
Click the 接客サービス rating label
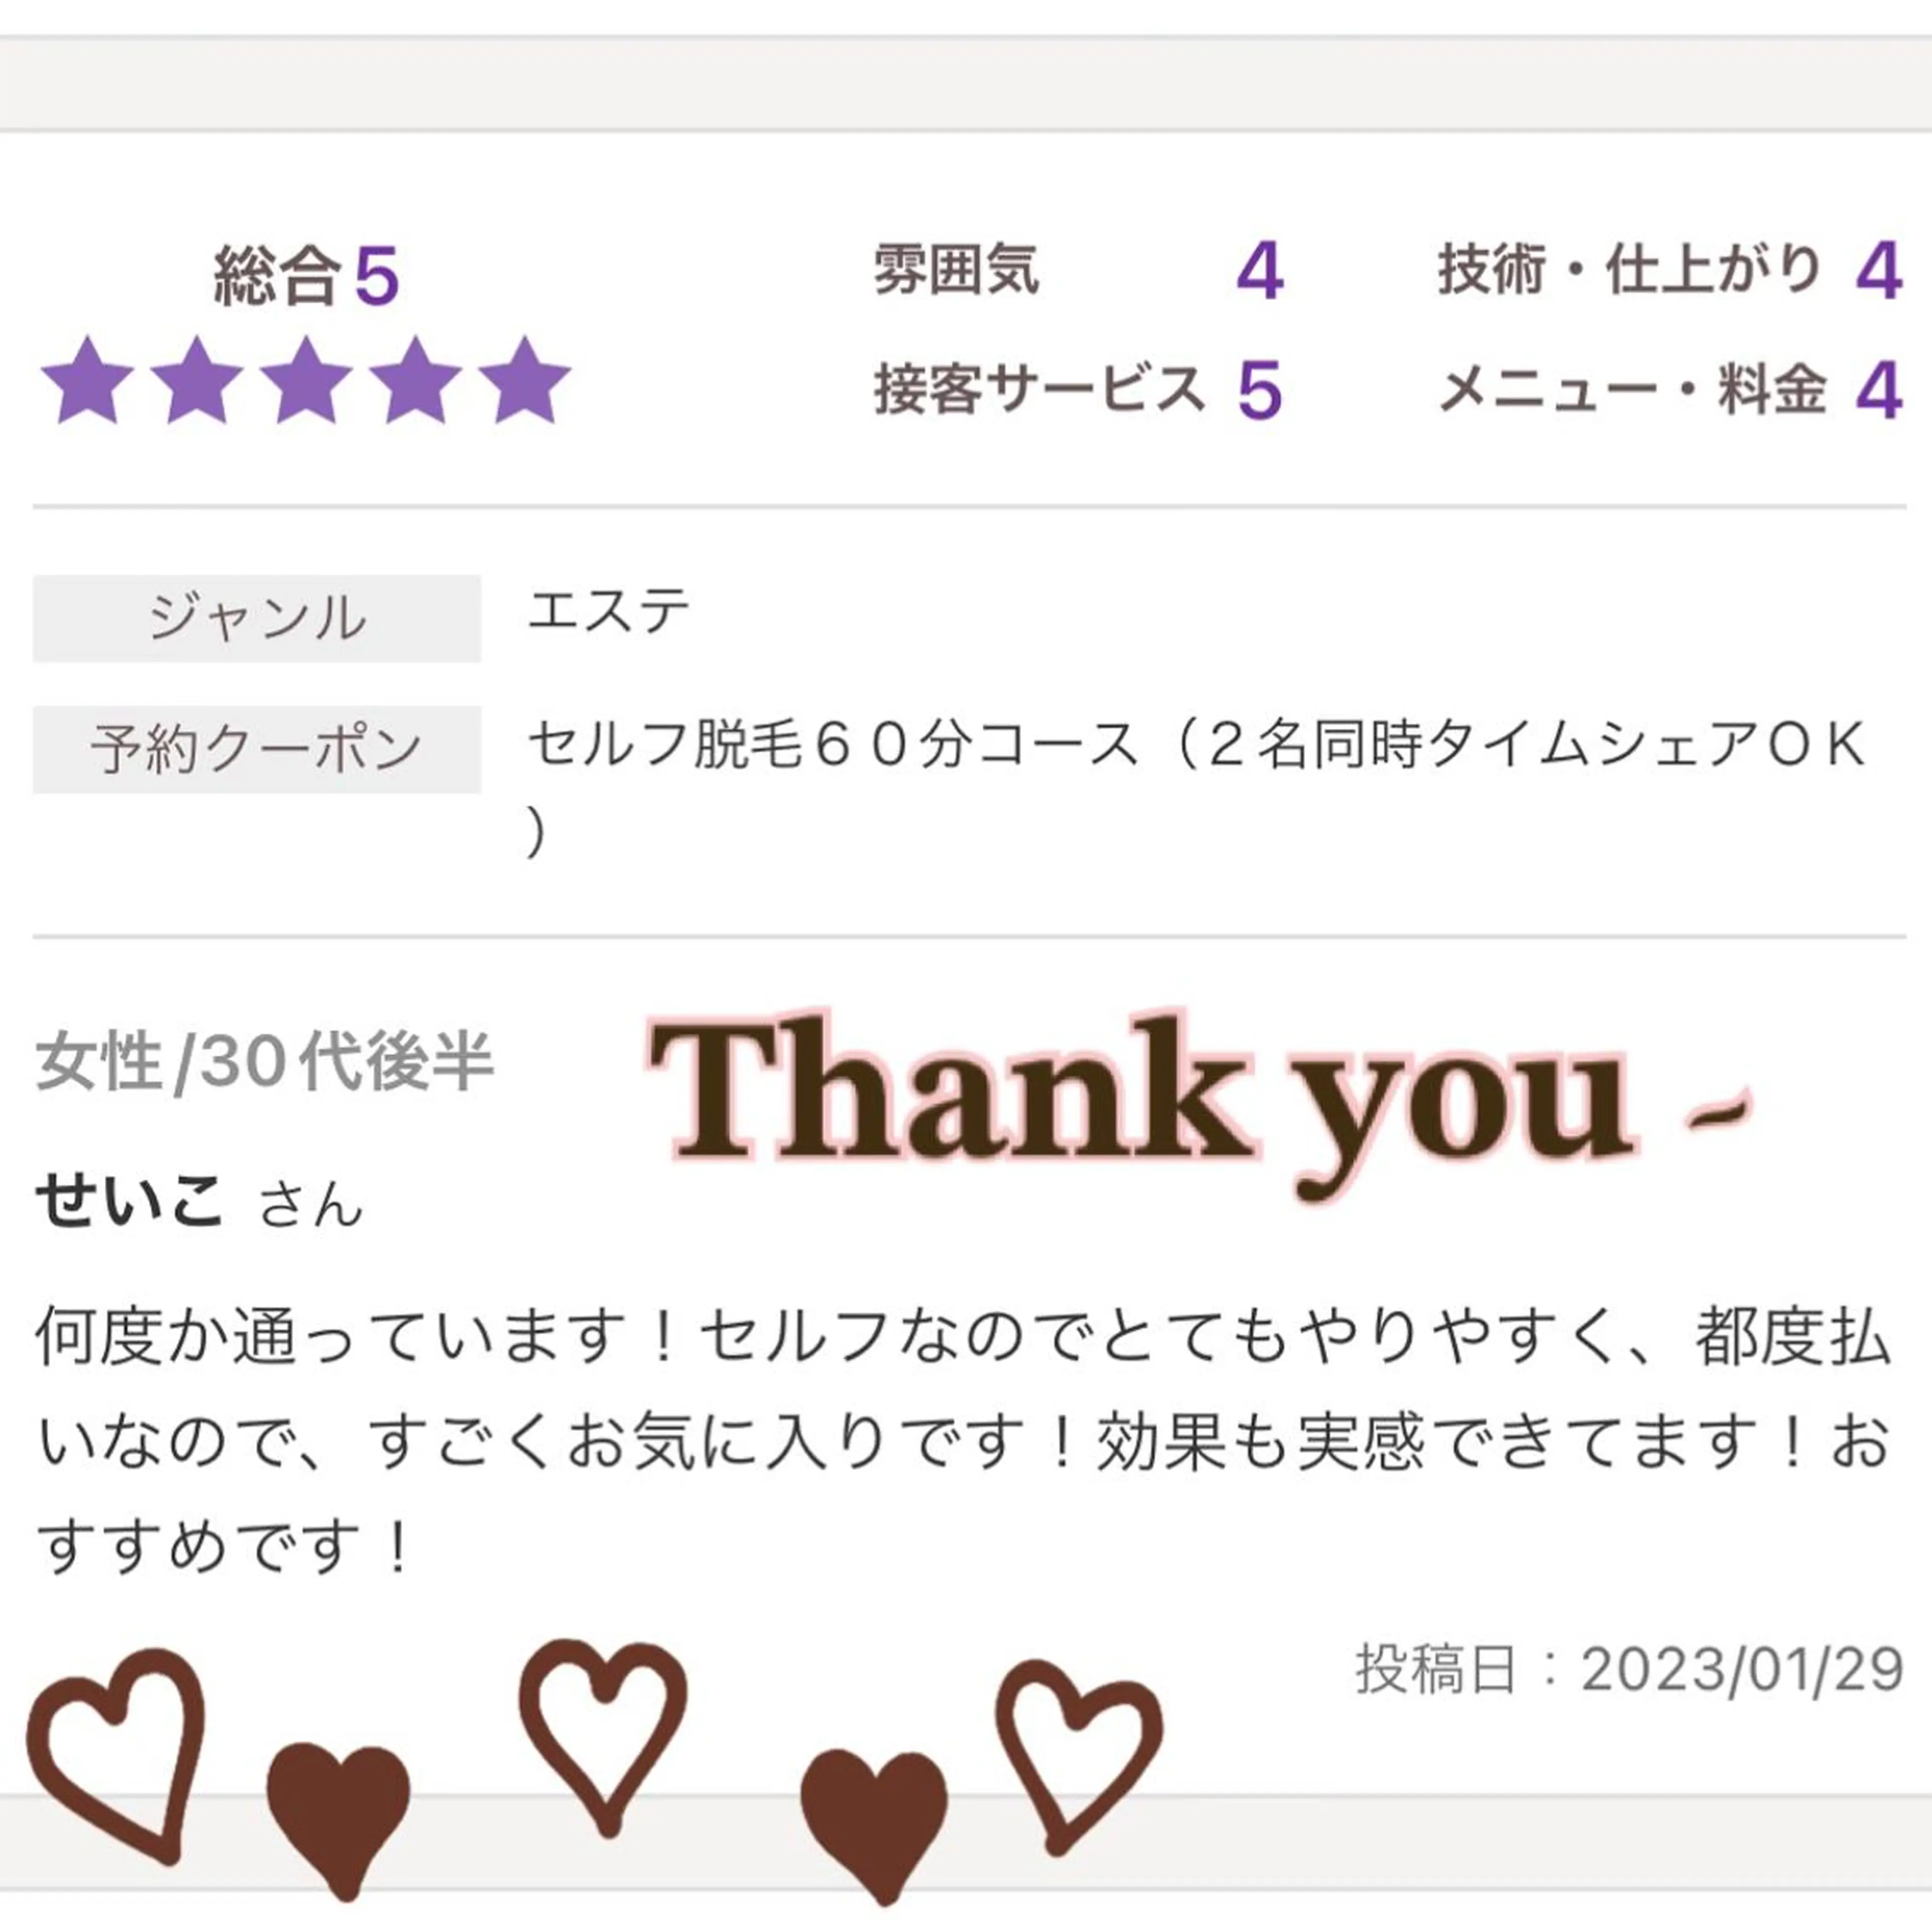coord(1040,389)
